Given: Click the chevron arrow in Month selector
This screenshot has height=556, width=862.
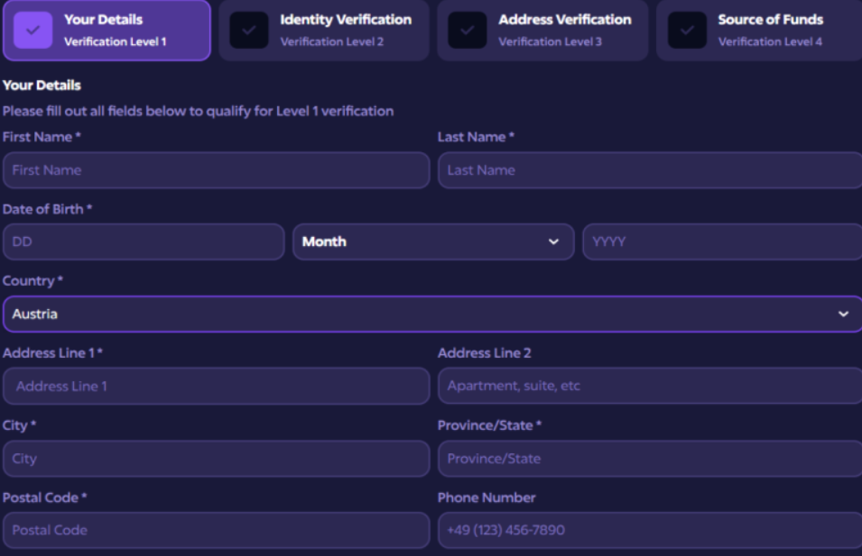Looking at the screenshot, I should tap(553, 242).
